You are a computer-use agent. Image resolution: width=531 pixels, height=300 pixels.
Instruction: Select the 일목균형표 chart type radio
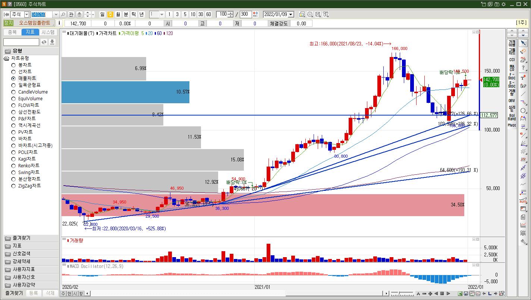(x=13, y=85)
